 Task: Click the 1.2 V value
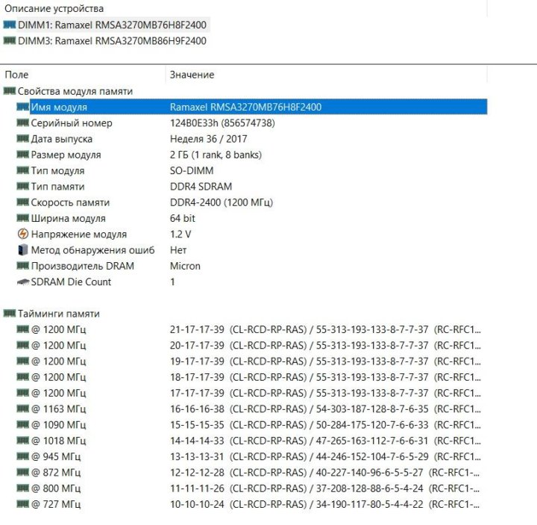tap(180, 234)
